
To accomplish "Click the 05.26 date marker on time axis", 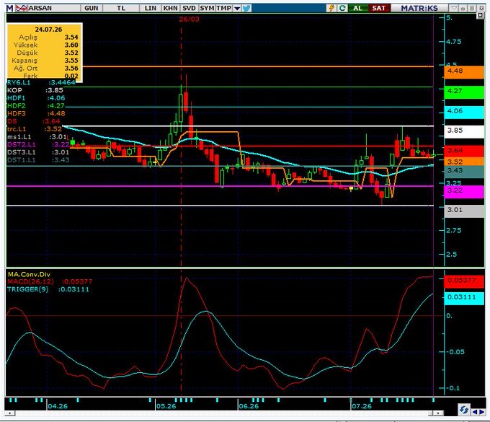I will (x=166, y=406).
